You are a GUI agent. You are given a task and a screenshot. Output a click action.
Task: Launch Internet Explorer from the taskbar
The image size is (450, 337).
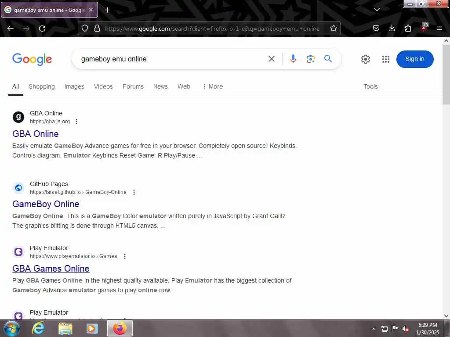[38, 328]
